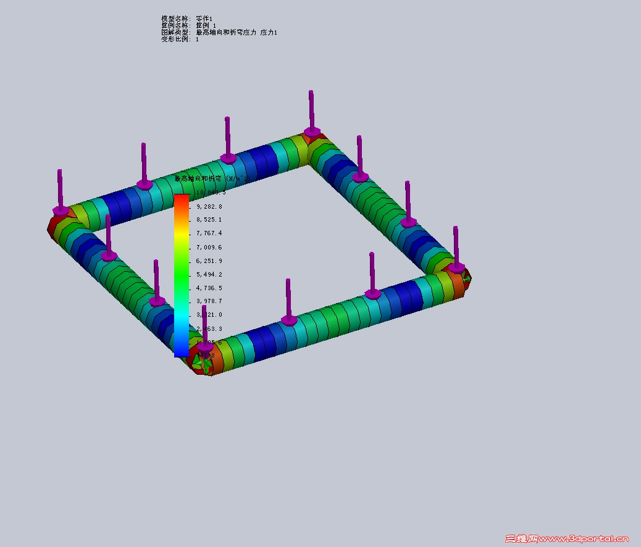Image resolution: width=641 pixels, height=547 pixels.
Task: Click the legend title '最高轴向和折弯 (N/m^2)'
Action: (x=212, y=178)
